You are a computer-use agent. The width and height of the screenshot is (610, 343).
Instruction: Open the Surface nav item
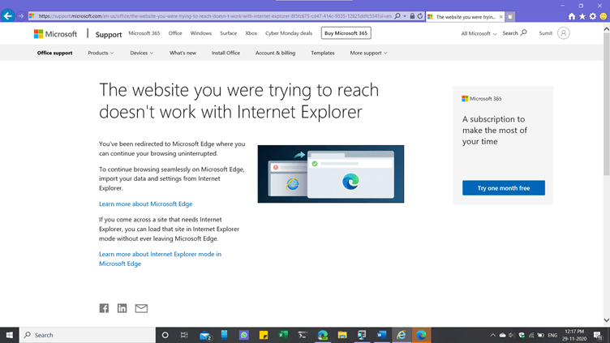tap(229, 33)
